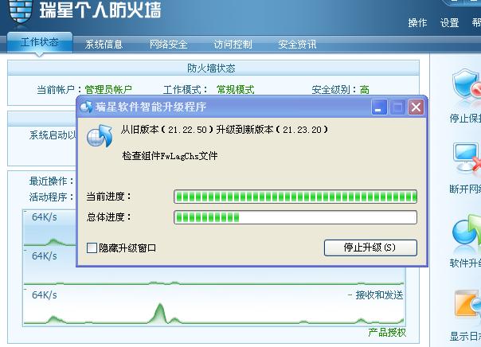The height and width of the screenshot is (347, 481).
Task: Click the upgrade dialog title bar icon
Action: pyautogui.click(x=86, y=107)
